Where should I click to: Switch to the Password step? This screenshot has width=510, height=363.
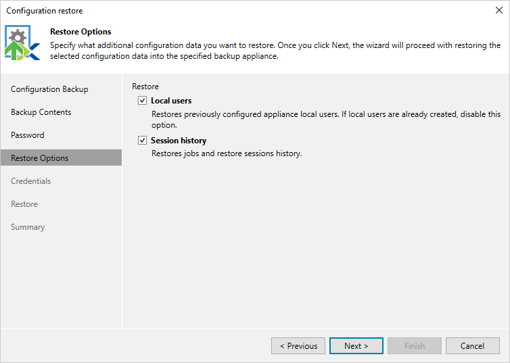pyautogui.click(x=28, y=135)
